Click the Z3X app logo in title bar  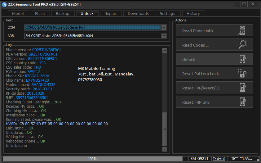coord(4,4)
